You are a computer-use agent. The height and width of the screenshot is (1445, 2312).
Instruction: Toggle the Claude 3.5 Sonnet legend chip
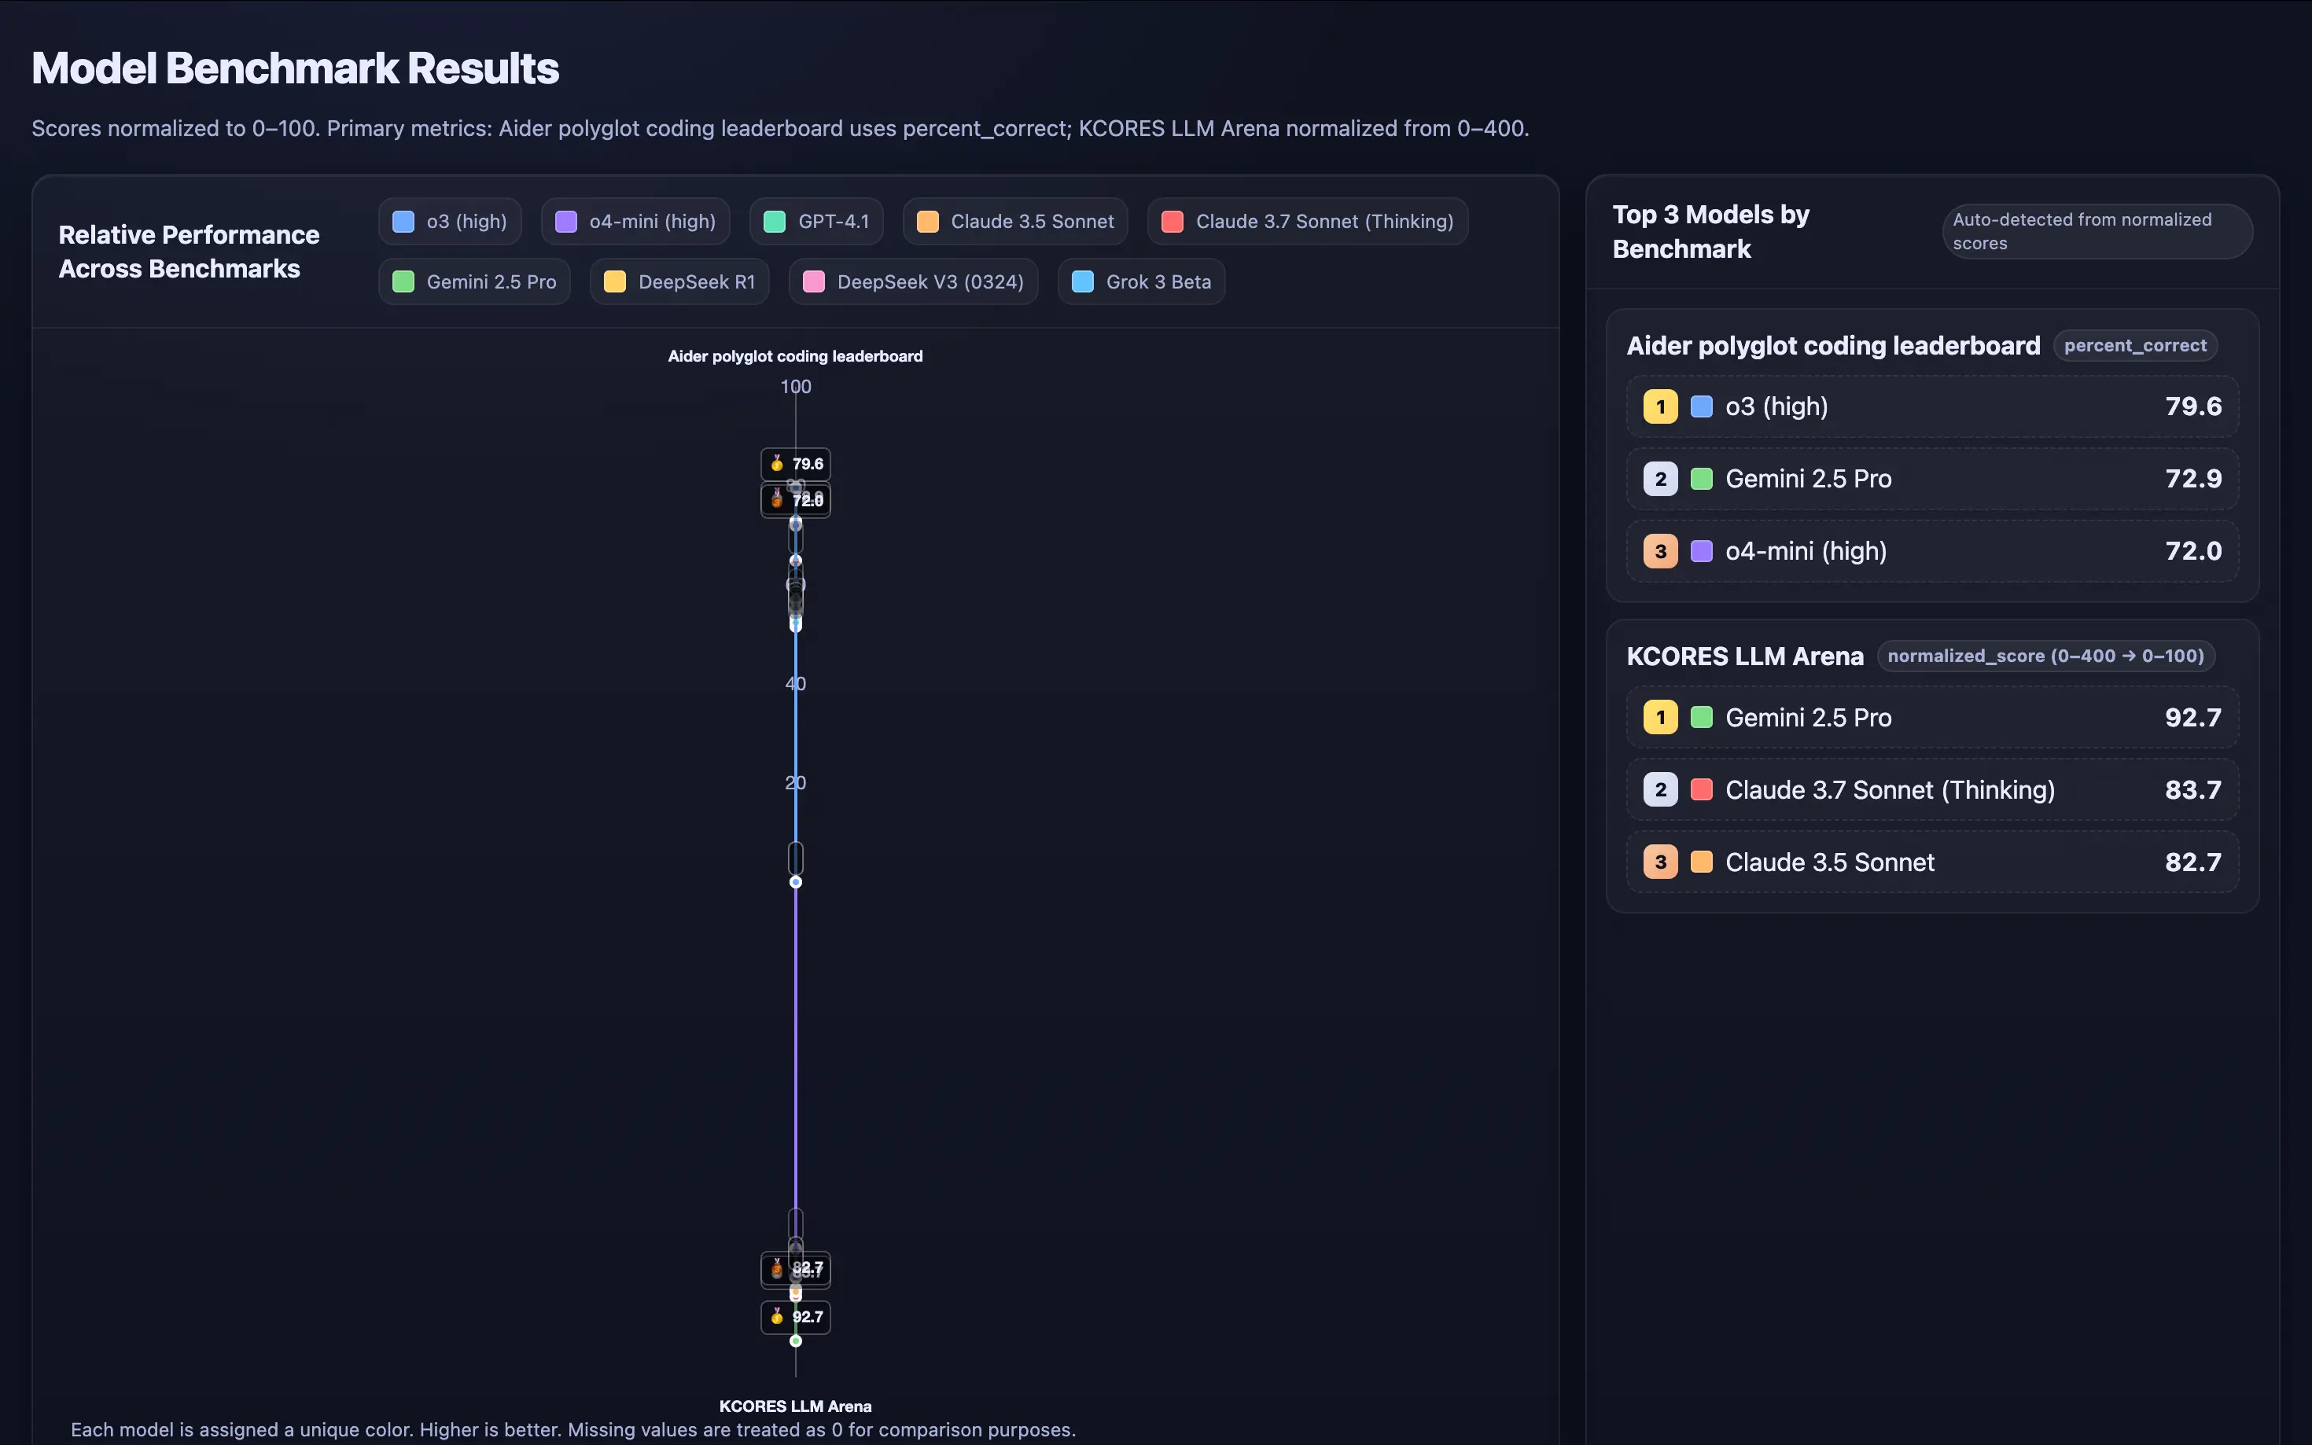tap(1015, 222)
